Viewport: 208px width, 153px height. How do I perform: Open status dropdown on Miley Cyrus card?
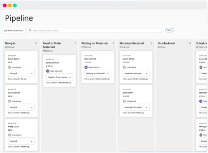tap(21, 141)
